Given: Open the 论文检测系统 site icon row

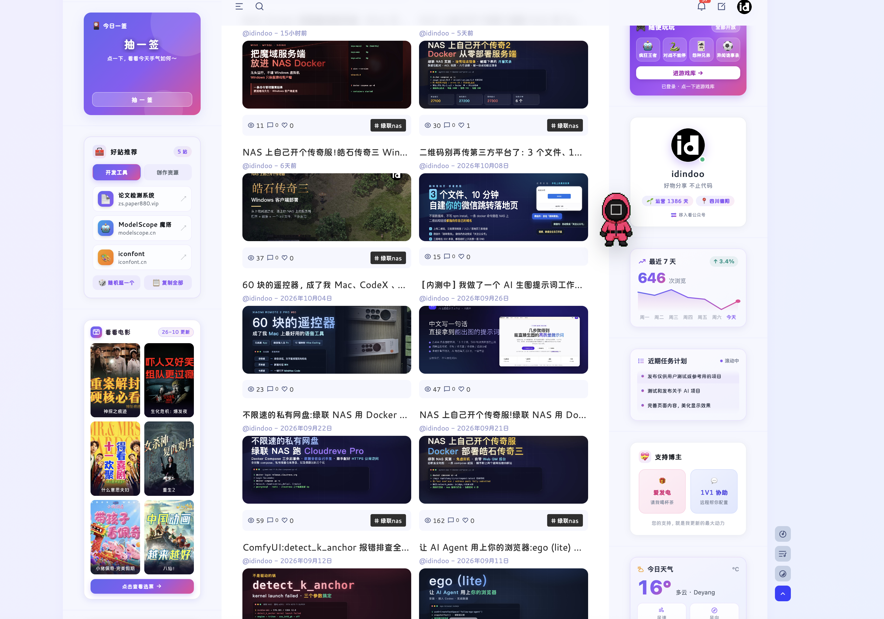Looking at the screenshot, I should [142, 199].
